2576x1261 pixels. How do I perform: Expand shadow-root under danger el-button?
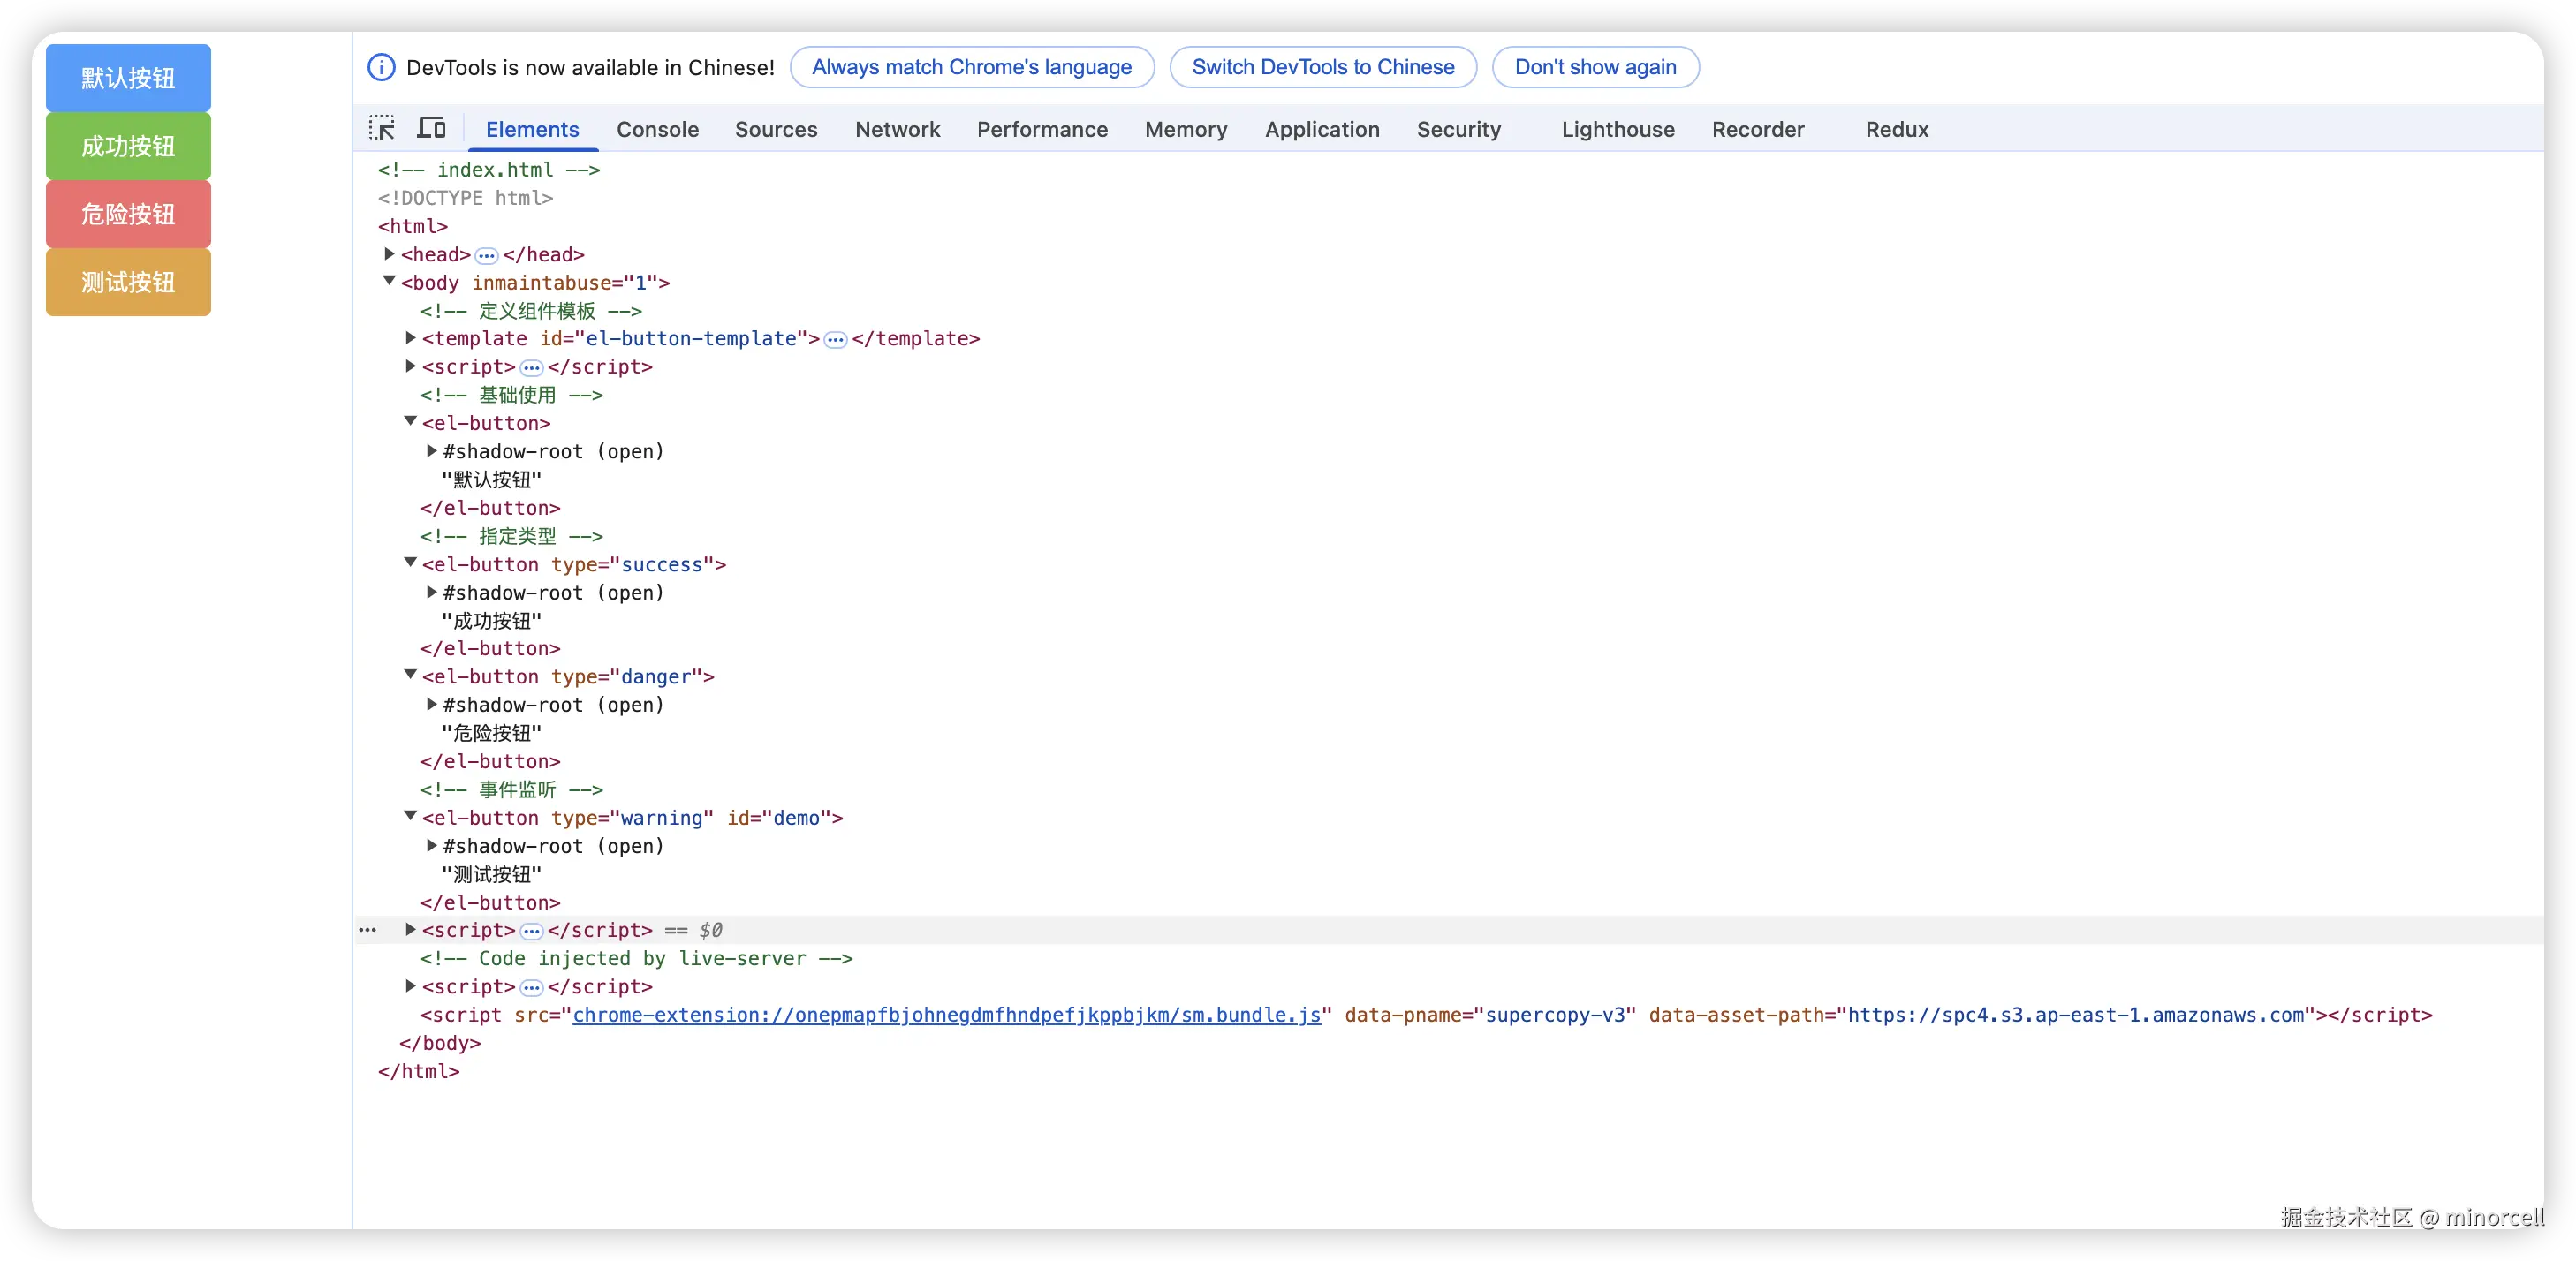click(431, 704)
